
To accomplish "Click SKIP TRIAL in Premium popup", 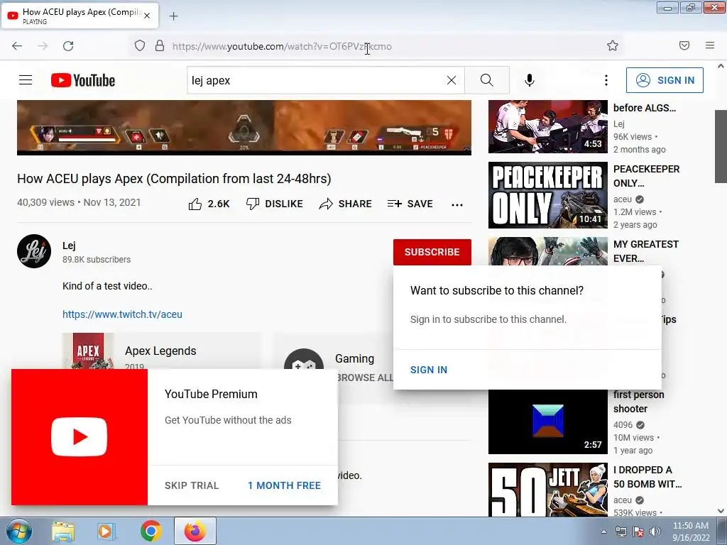I will [192, 485].
